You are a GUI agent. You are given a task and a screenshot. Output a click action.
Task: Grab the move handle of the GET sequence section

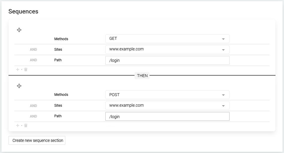19,30
